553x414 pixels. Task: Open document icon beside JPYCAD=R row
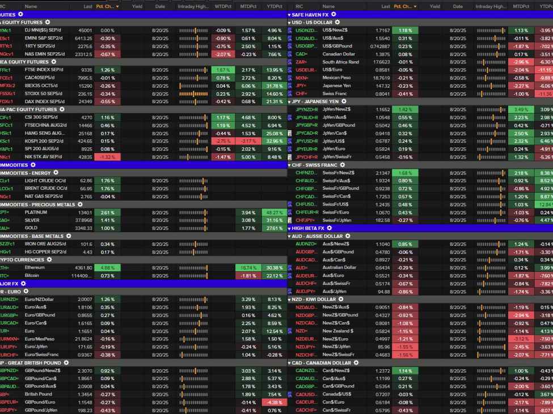pyautogui.click(x=290, y=134)
